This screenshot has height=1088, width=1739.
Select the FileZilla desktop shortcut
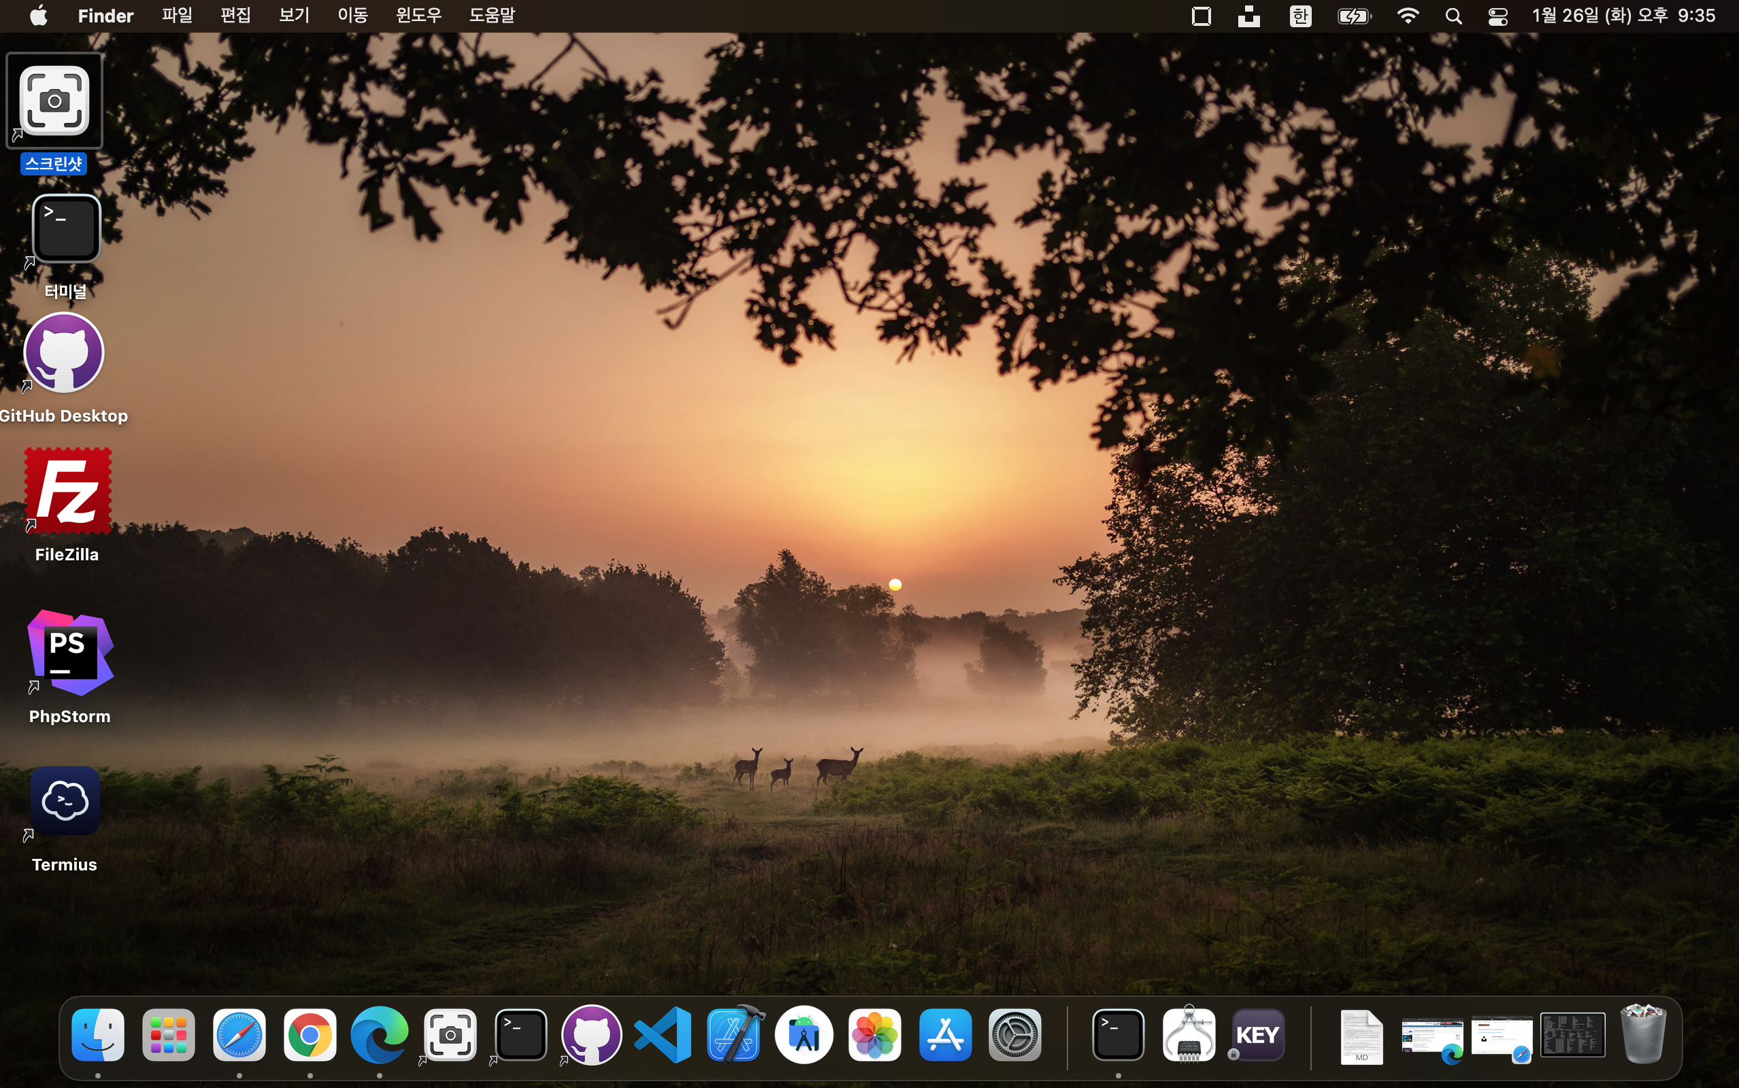pyautogui.click(x=67, y=492)
